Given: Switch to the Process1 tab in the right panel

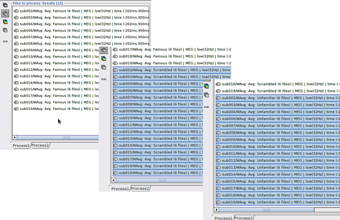Looking at the screenshot, I should pyautogui.click(x=223, y=218).
